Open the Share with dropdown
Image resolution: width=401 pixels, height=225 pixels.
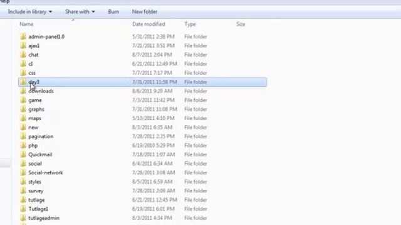pyautogui.click(x=80, y=12)
